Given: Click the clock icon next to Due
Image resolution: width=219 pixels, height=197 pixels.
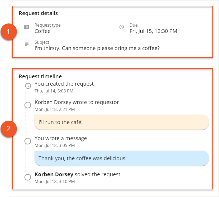Looking at the screenshot, I should 121,27.
